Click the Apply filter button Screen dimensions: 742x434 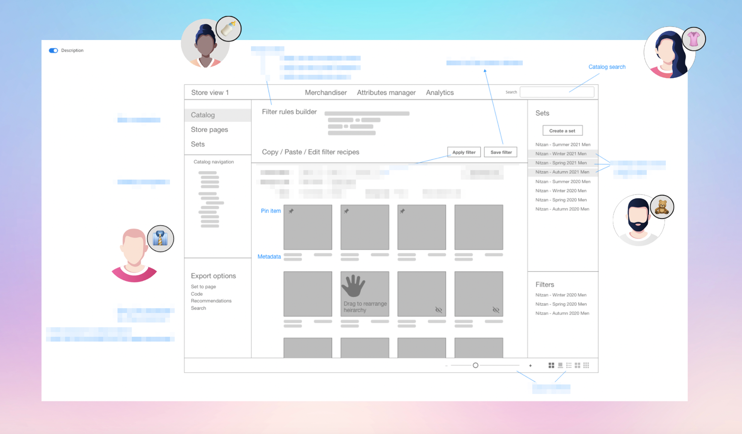[x=464, y=152]
